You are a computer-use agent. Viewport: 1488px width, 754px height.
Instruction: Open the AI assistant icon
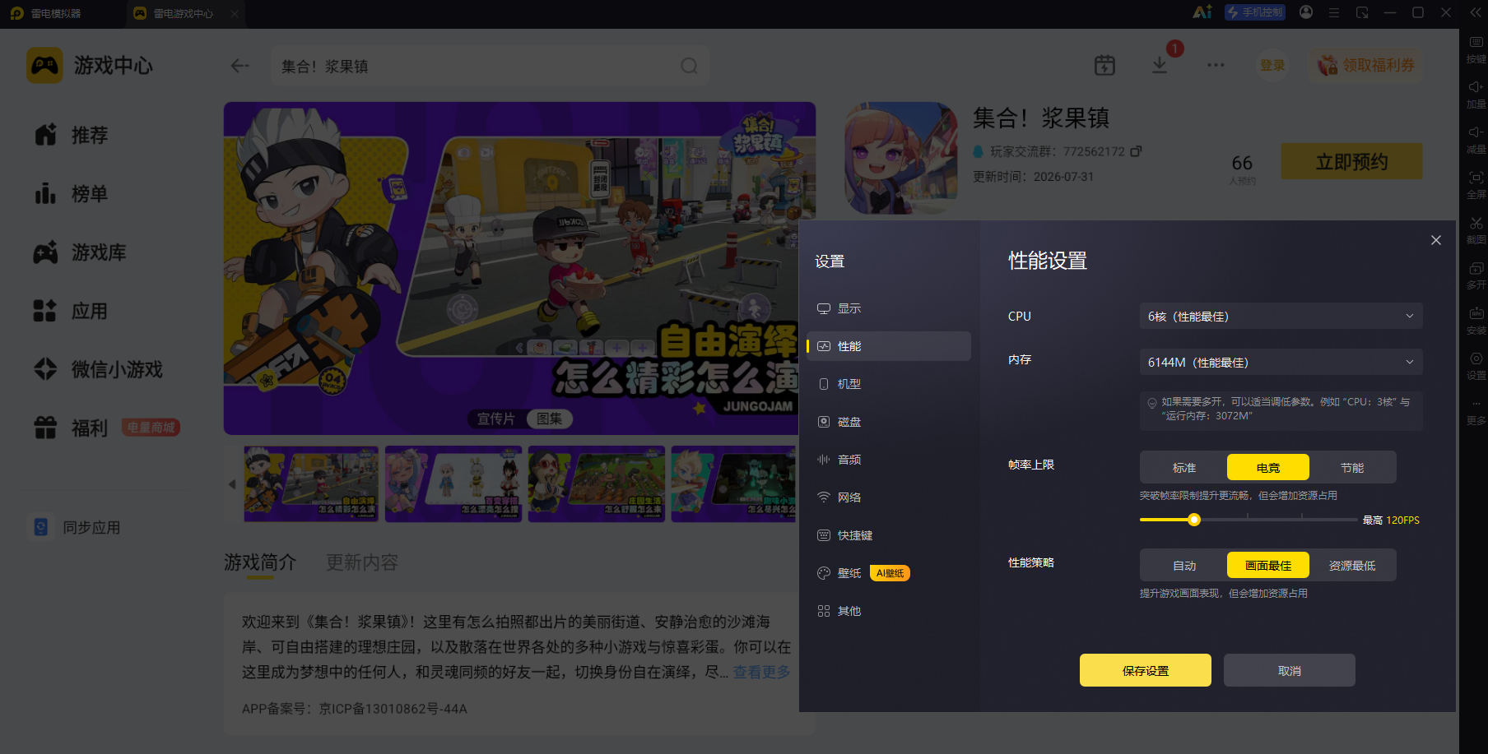(x=1202, y=12)
